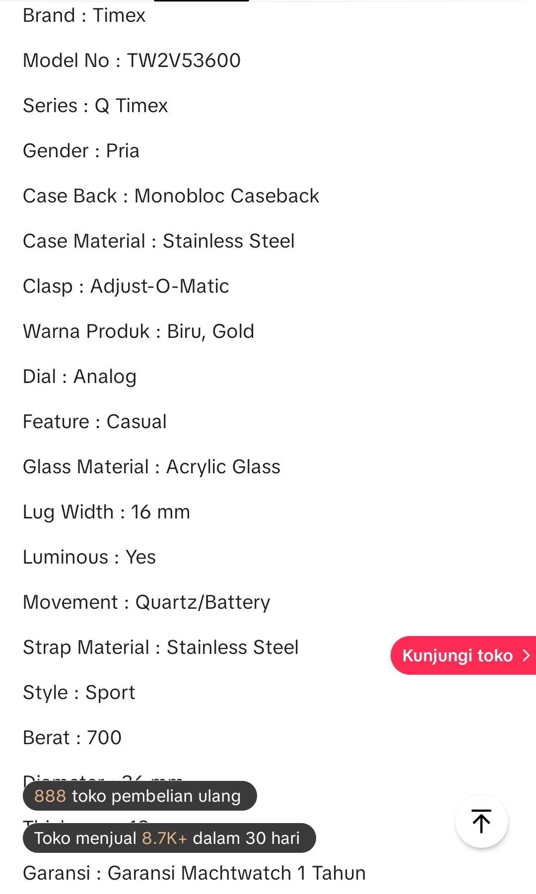Tap the Warna Produk Biru, Gold line
Screen dimensions: 536x894
click(x=138, y=331)
